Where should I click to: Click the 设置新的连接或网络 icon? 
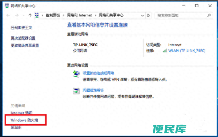[76, 74]
